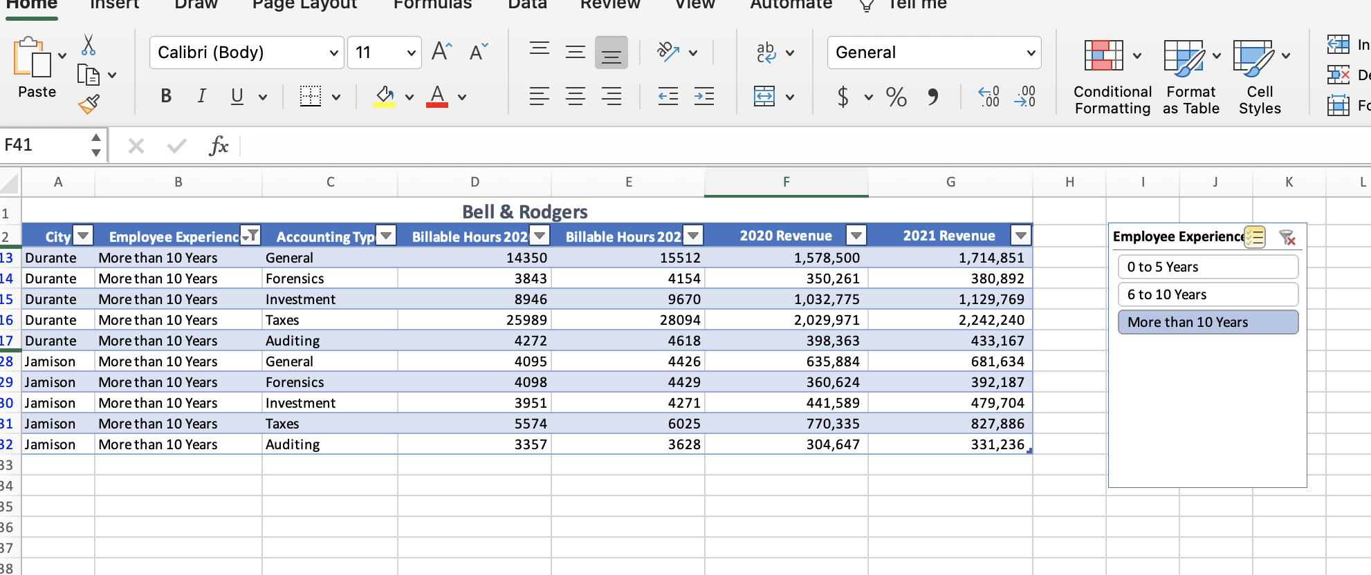Open the Review ribbon tab
The height and width of the screenshot is (575, 1371).
point(610,4)
